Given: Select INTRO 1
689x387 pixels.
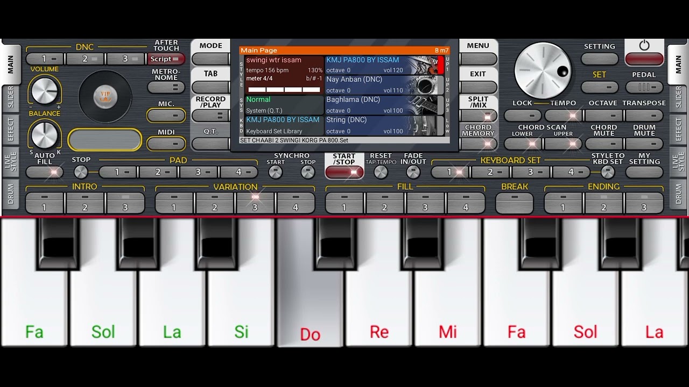Looking at the screenshot, I should coord(45,203).
